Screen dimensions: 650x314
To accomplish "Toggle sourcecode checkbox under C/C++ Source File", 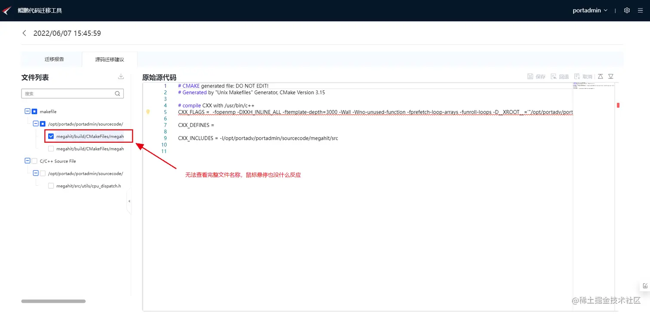I will pos(43,173).
